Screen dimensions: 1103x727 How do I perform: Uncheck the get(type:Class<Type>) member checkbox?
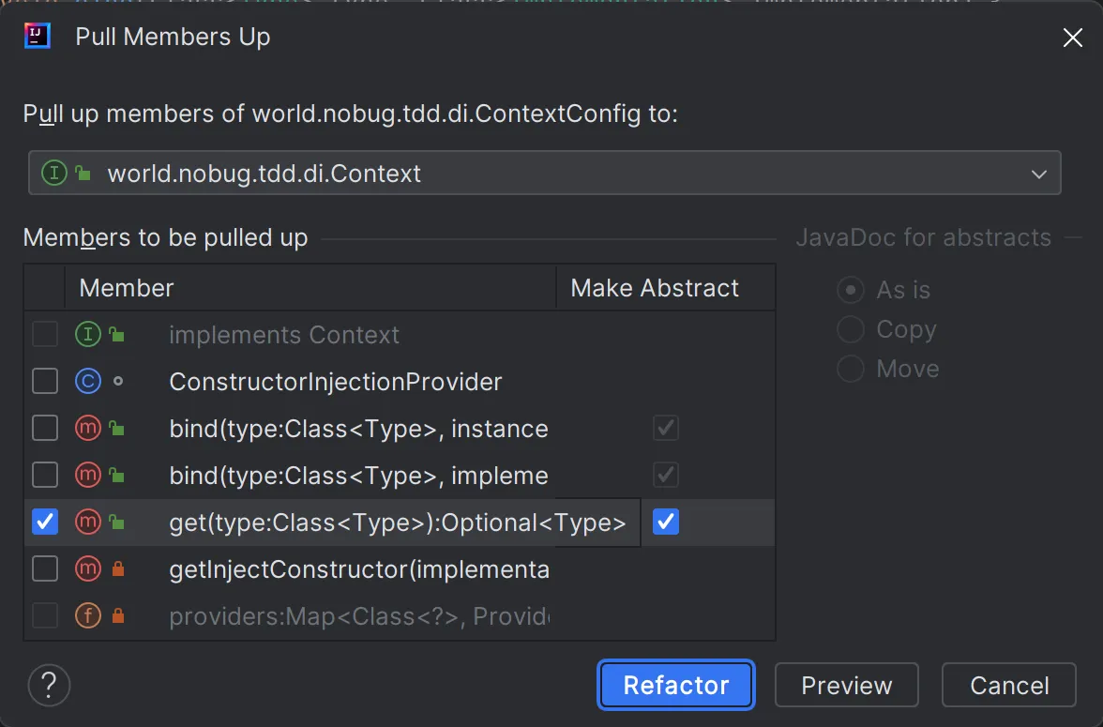click(45, 523)
